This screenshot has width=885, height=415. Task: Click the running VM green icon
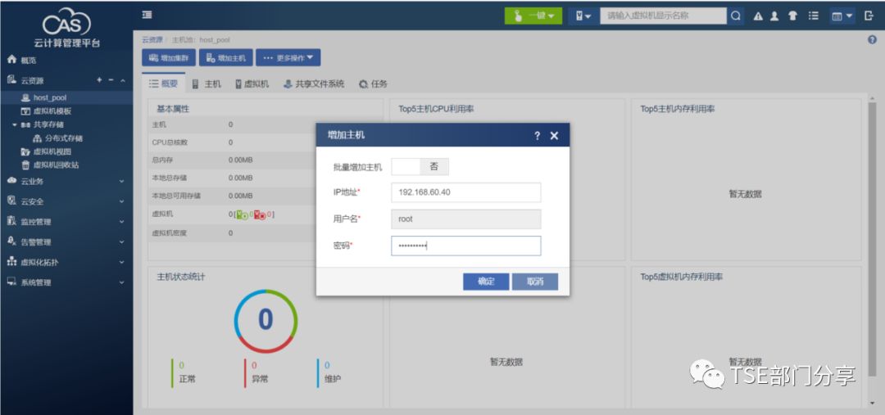click(x=242, y=214)
